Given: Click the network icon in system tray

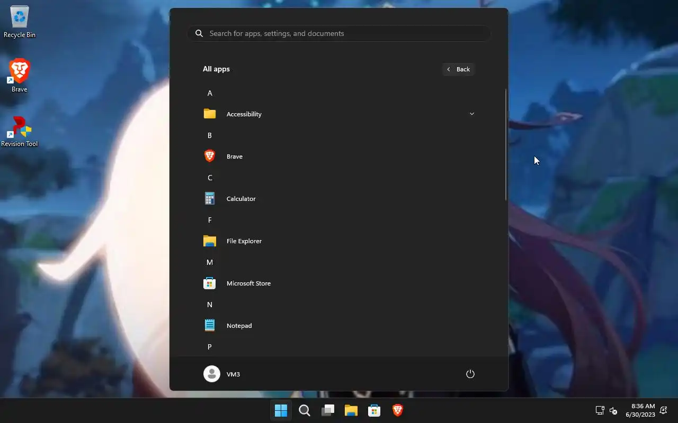Looking at the screenshot, I should pos(600,410).
